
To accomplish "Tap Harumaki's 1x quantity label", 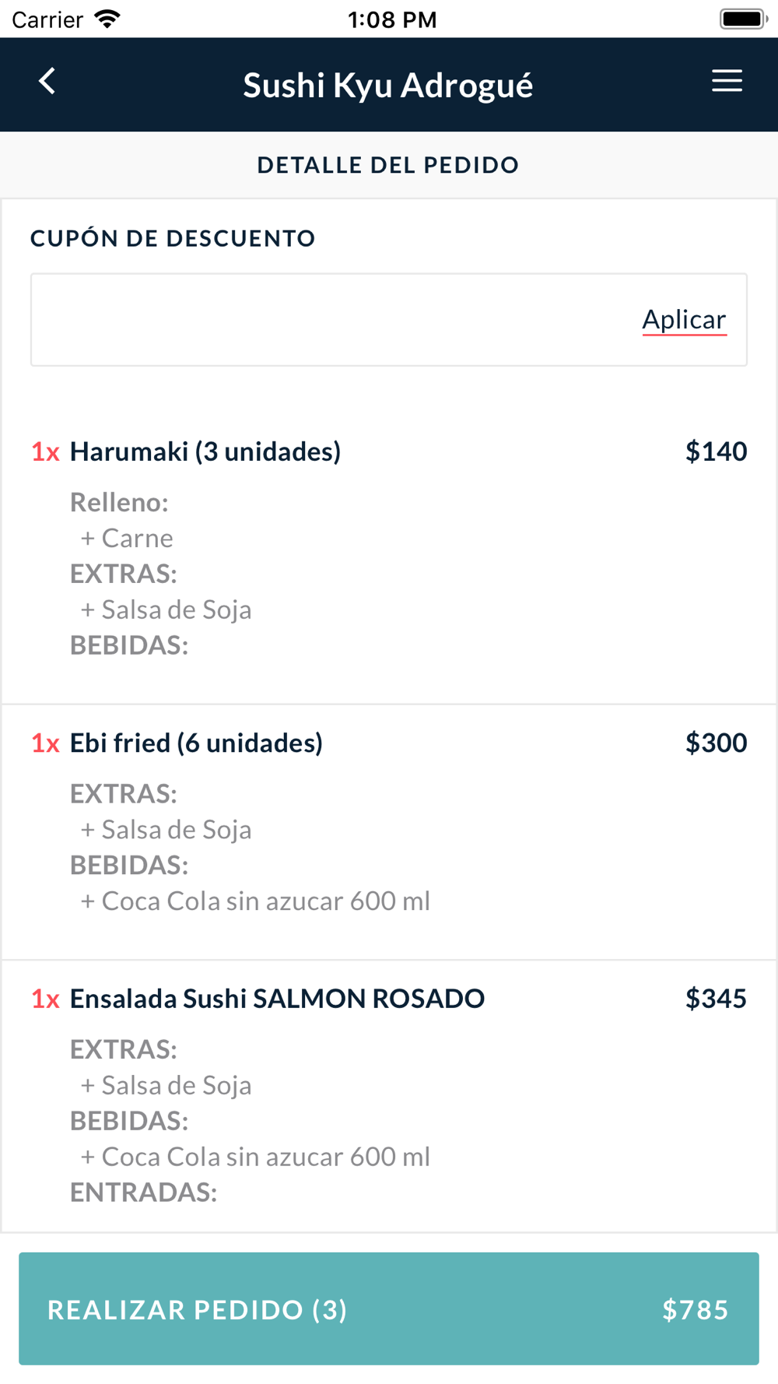I will 45,451.
